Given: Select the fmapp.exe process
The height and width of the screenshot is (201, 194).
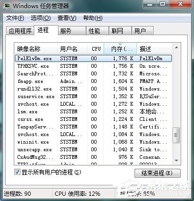Looking at the screenshot, I should 93,81.
